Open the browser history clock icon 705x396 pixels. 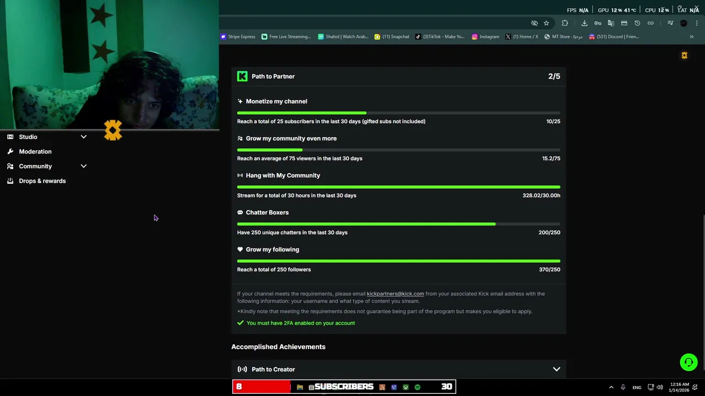[637, 23]
